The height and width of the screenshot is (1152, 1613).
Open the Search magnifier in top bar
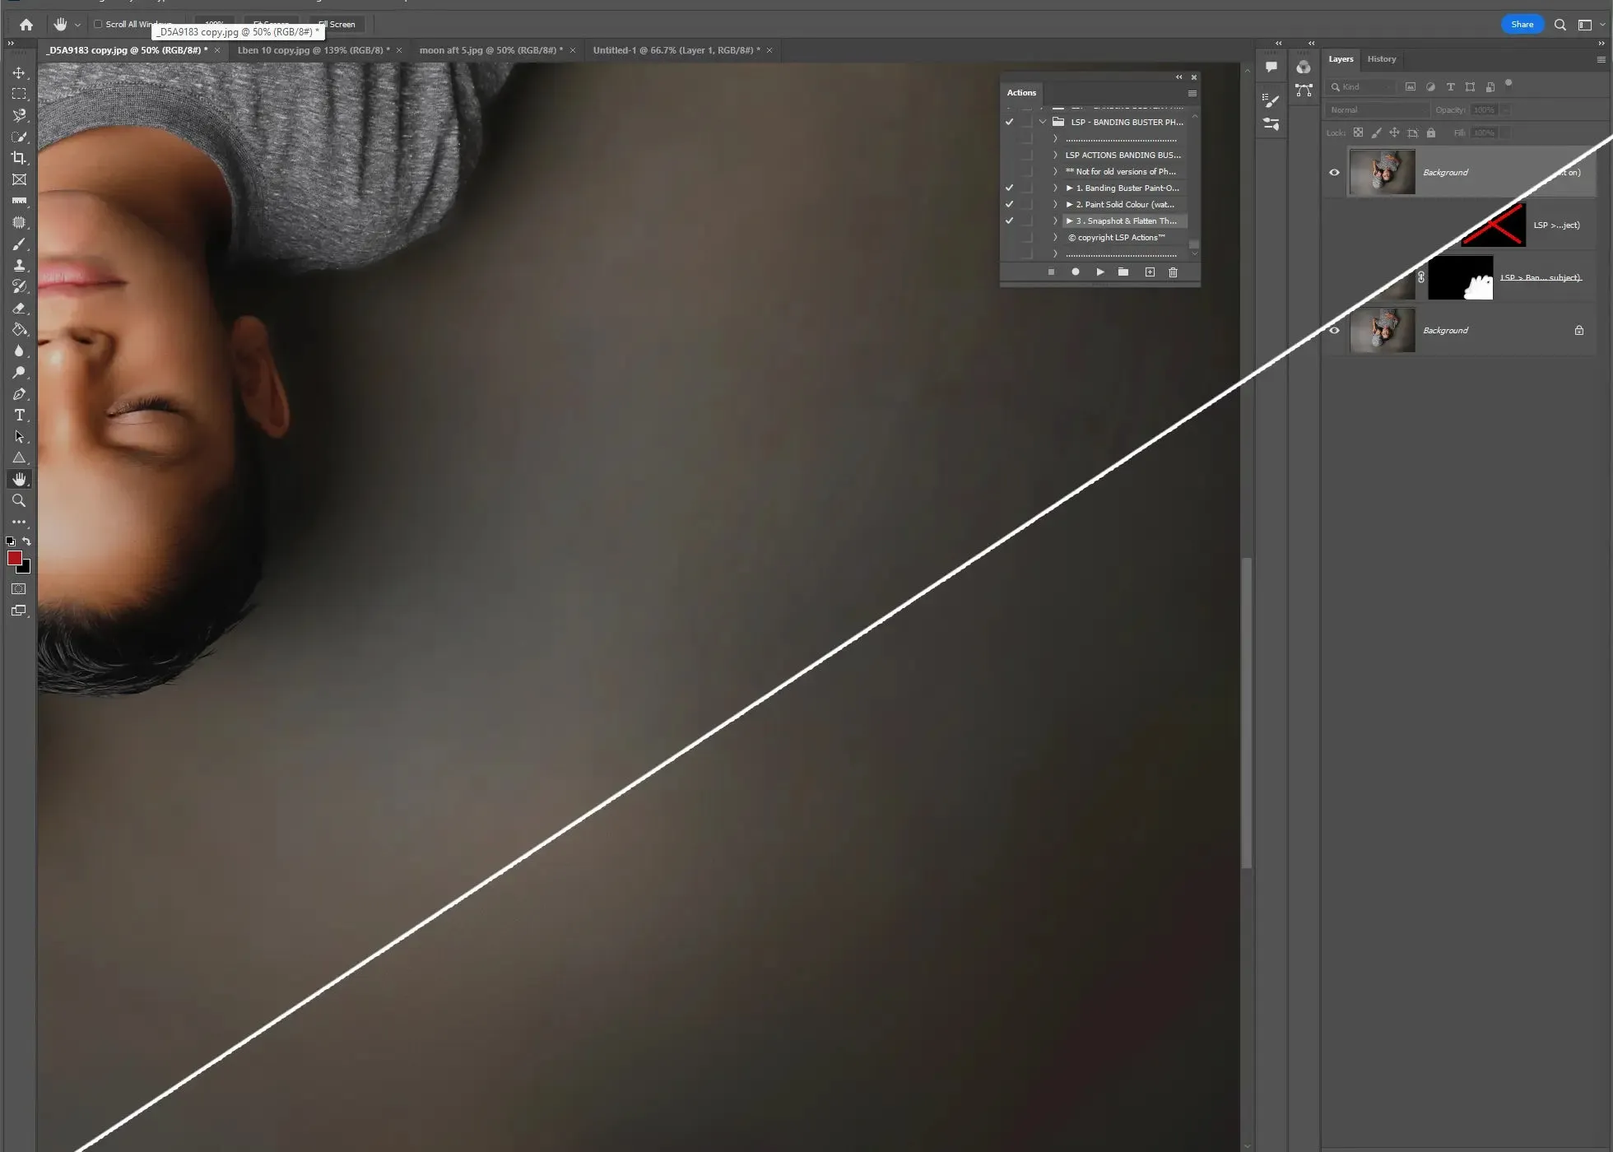click(1560, 25)
